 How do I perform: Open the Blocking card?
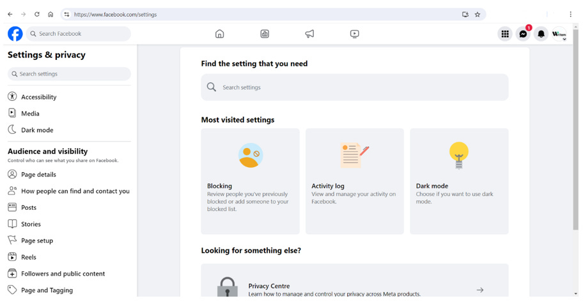click(250, 181)
